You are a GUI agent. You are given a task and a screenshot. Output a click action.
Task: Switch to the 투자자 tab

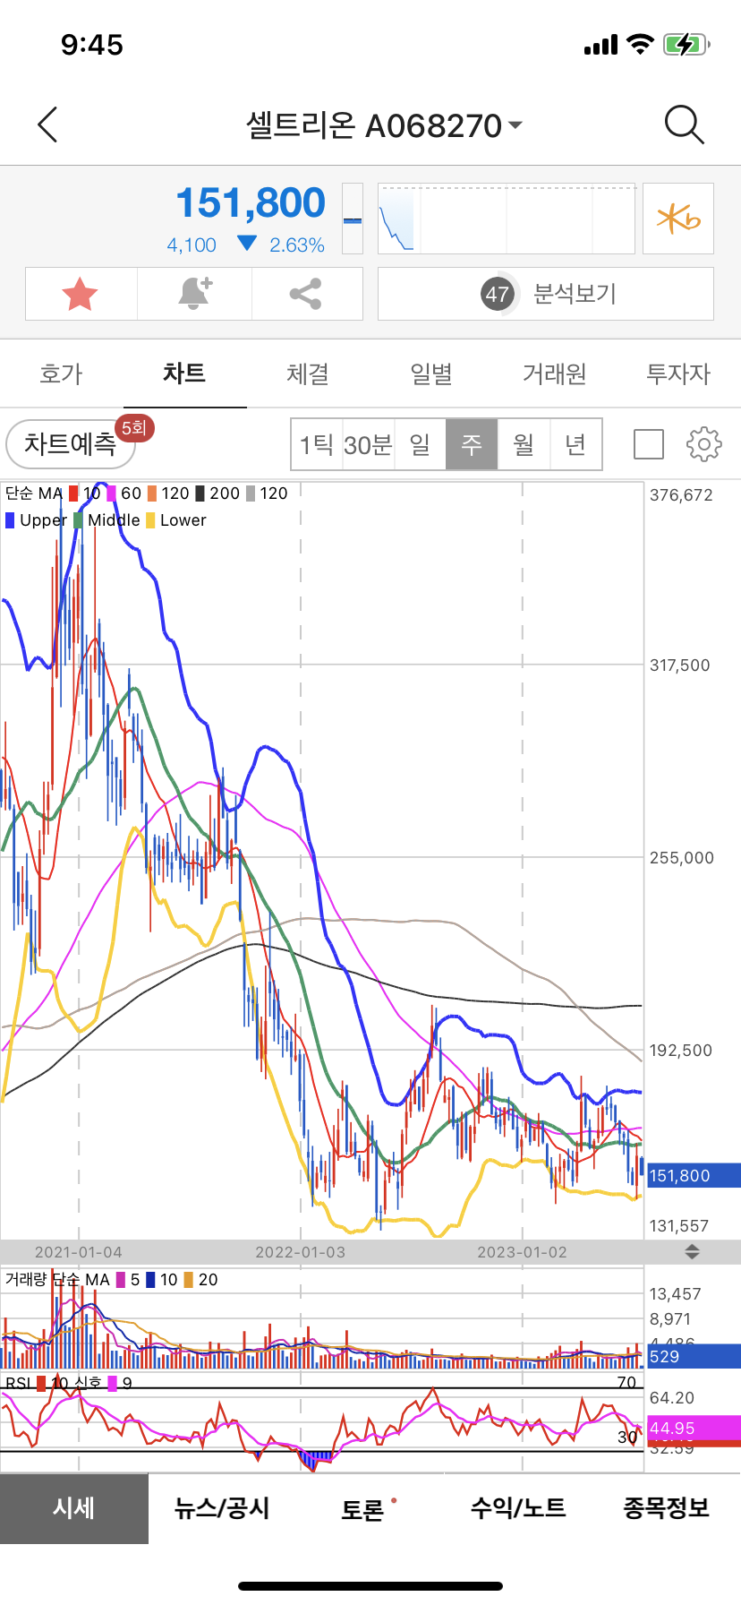(x=678, y=373)
